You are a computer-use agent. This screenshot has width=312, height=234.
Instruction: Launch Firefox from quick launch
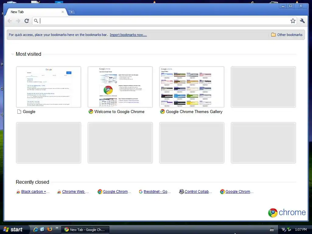50,229
